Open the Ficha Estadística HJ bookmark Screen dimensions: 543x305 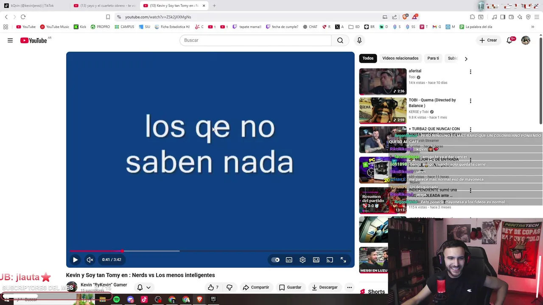point(172,27)
